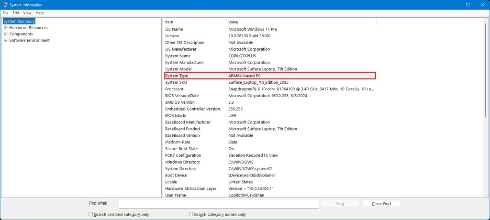Maximize the System Information window
The width and height of the screenshot is (490, 220).
468,5
